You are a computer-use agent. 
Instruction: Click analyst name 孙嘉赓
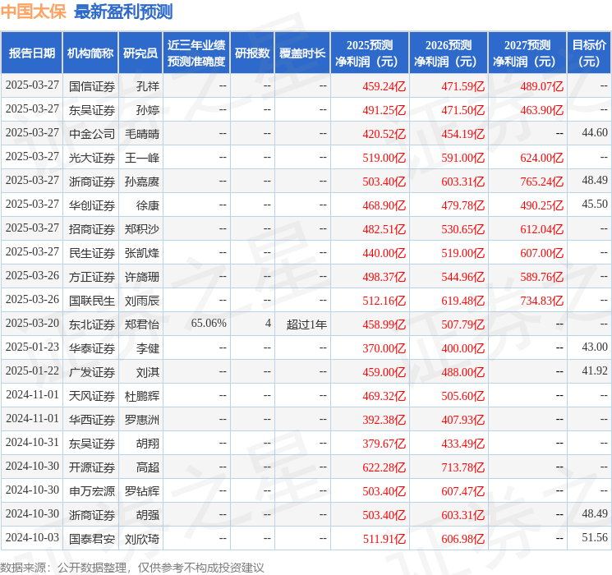[142, 182]
